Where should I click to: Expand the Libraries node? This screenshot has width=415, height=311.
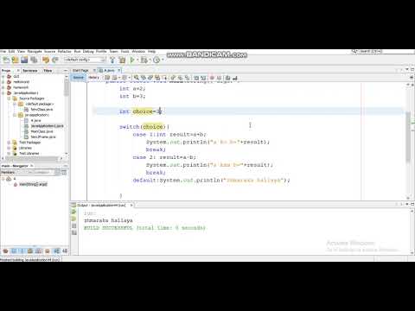click(x=9, y=148)
